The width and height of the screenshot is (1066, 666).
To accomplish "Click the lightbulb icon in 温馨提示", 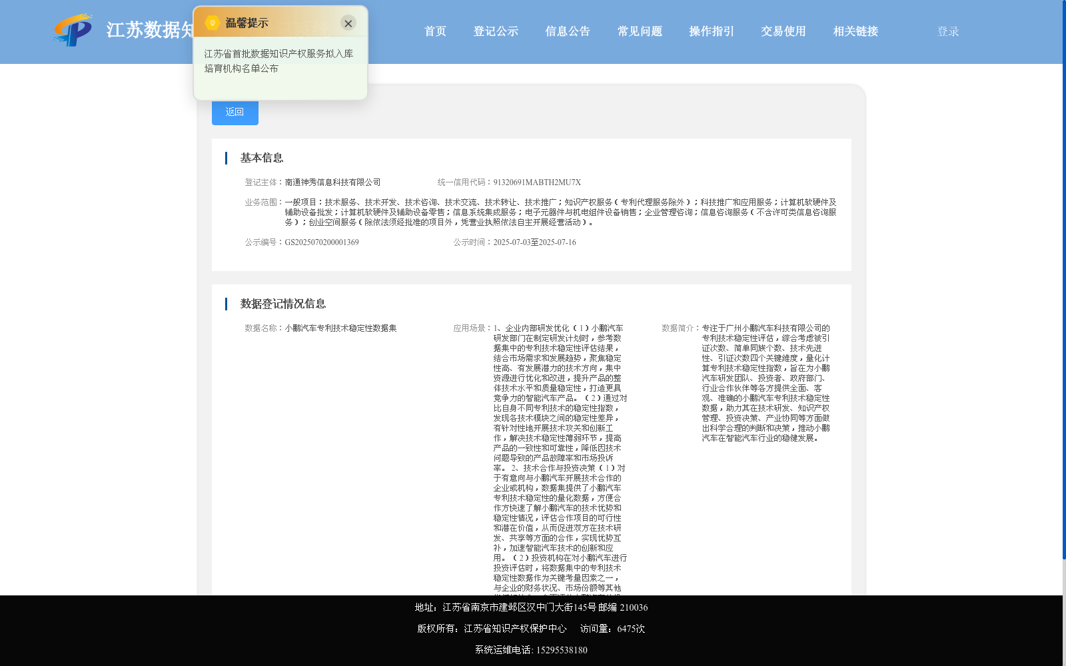I will [212, 23].
